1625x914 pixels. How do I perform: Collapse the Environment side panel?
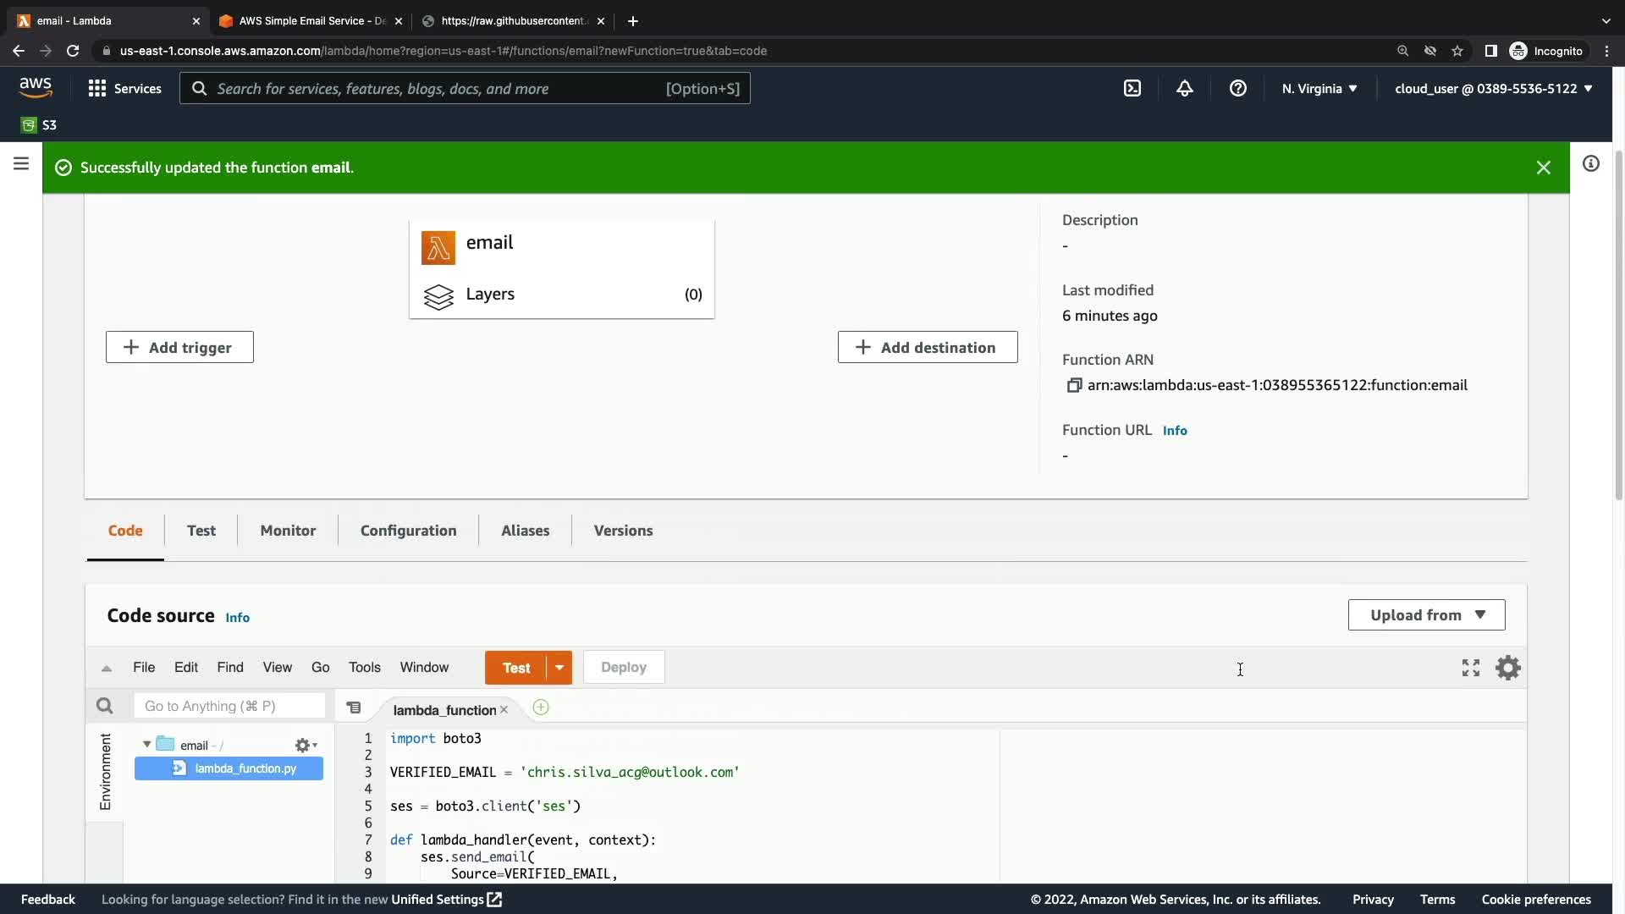tap(105, 771)
